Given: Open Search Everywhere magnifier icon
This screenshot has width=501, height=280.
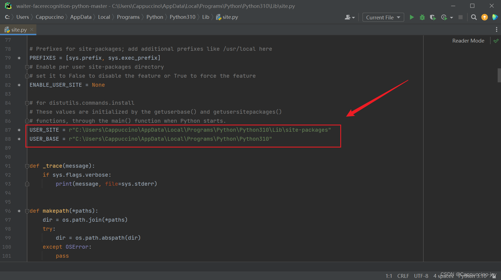Looking at the screenshot, I should point(474,17).
